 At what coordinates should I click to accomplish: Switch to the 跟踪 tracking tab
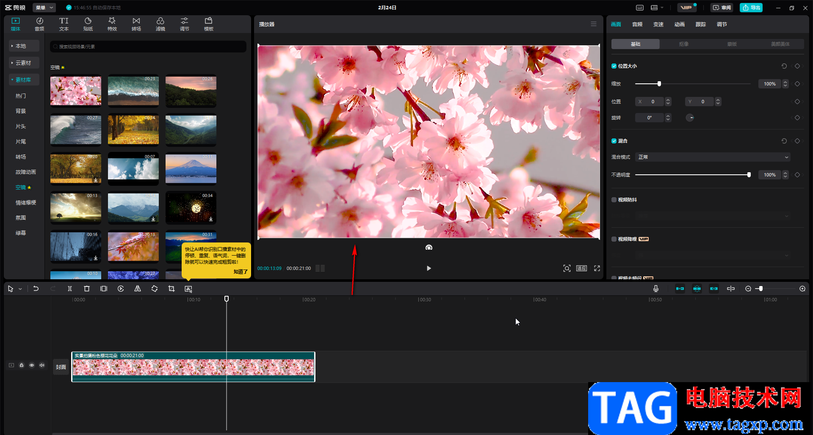701,25
